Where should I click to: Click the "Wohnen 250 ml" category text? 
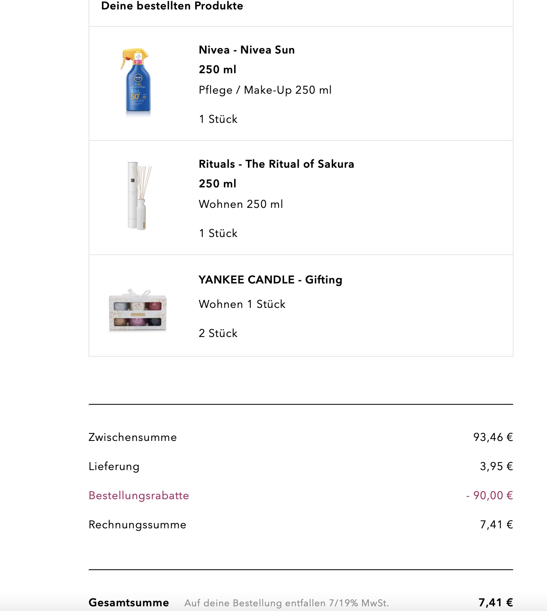[x=241, y=204]
